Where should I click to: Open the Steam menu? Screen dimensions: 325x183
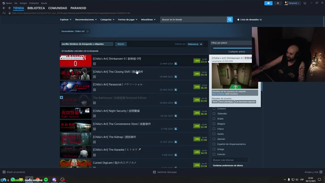pyautogui.click(x=7, y=3)
